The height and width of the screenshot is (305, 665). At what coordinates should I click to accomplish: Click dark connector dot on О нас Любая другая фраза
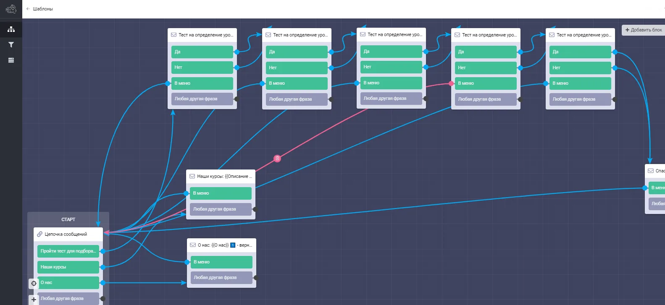coord(256,278)
